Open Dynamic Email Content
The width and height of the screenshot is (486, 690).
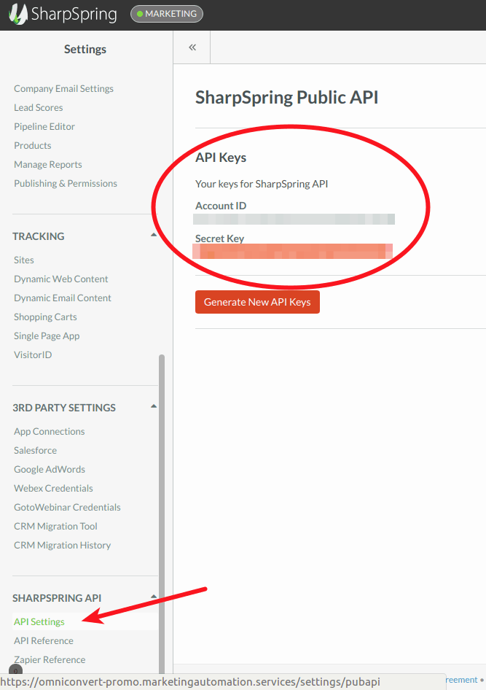point(63,298)
